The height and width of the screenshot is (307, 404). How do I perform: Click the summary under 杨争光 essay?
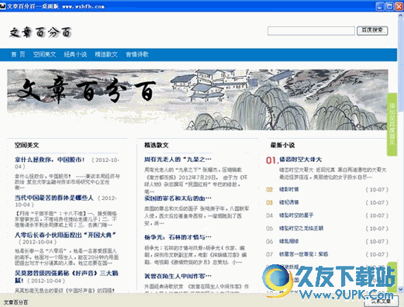pos(195,255)
